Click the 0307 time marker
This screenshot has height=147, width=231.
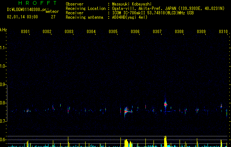[157, 32]
